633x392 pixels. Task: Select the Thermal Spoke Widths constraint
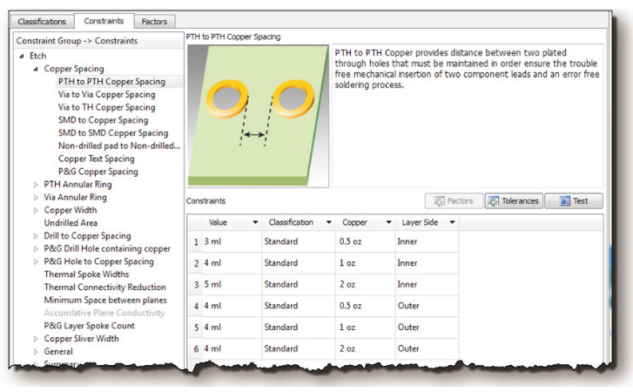pos(86,274)
